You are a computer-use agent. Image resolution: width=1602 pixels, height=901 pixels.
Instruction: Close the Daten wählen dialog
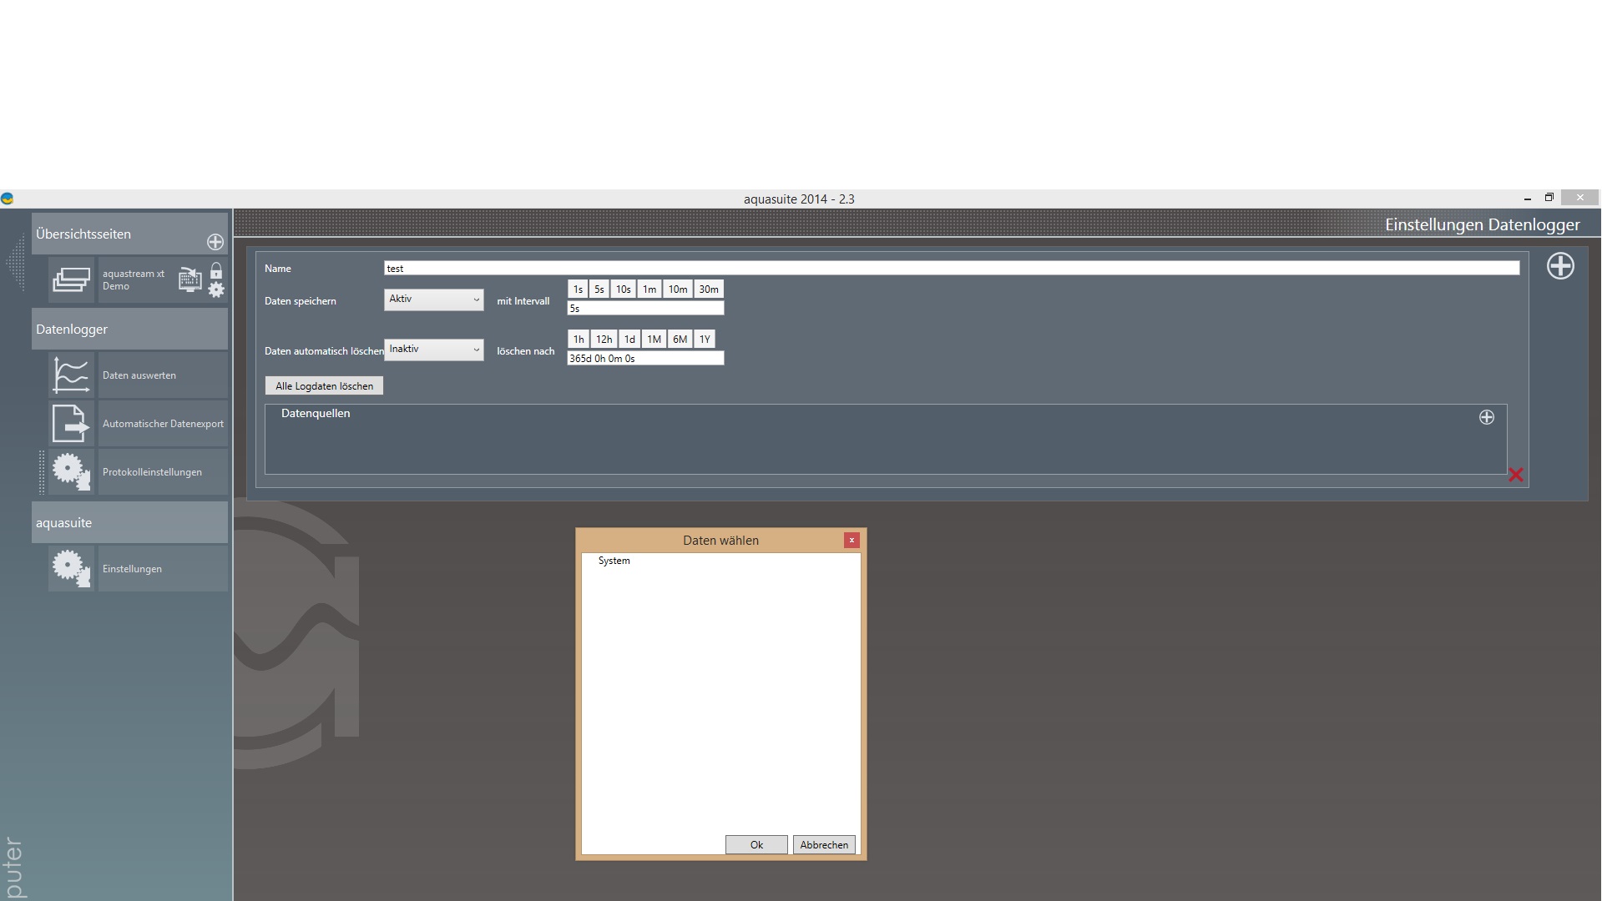point(852,540)
